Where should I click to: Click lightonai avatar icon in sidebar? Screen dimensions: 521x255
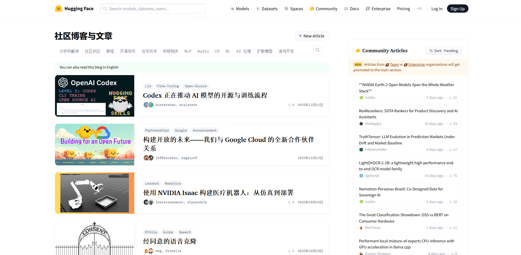click(x=361, y=176)
